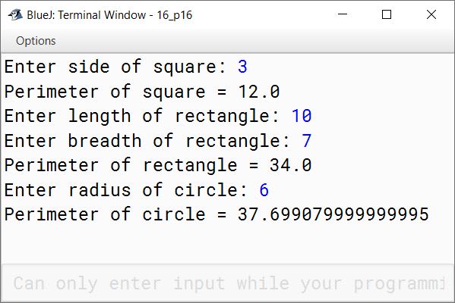Click the circle perimeter result 37.69907999999995

333,214
